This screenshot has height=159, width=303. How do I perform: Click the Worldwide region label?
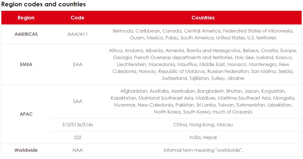coord(26,150)
